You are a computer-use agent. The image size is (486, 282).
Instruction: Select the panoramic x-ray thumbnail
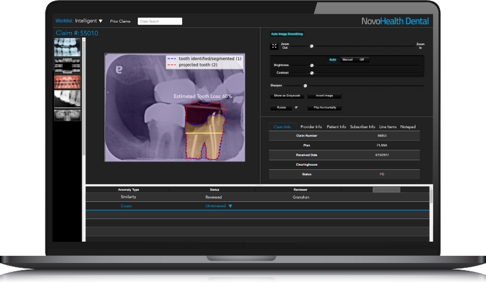click(67, 115)
